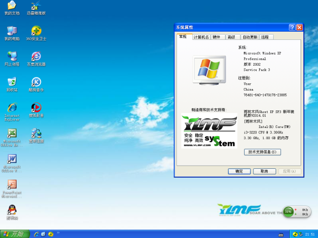The height and width of the screenshot is (238, 318).
Task: Open the 网上邻居 icon
Action: click(x=12, y=59)
